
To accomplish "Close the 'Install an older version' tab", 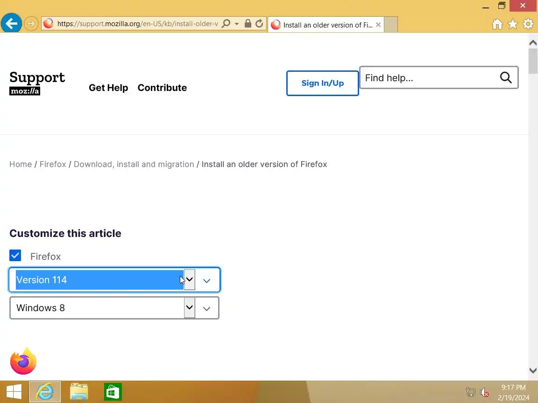I will click(378, 25).
